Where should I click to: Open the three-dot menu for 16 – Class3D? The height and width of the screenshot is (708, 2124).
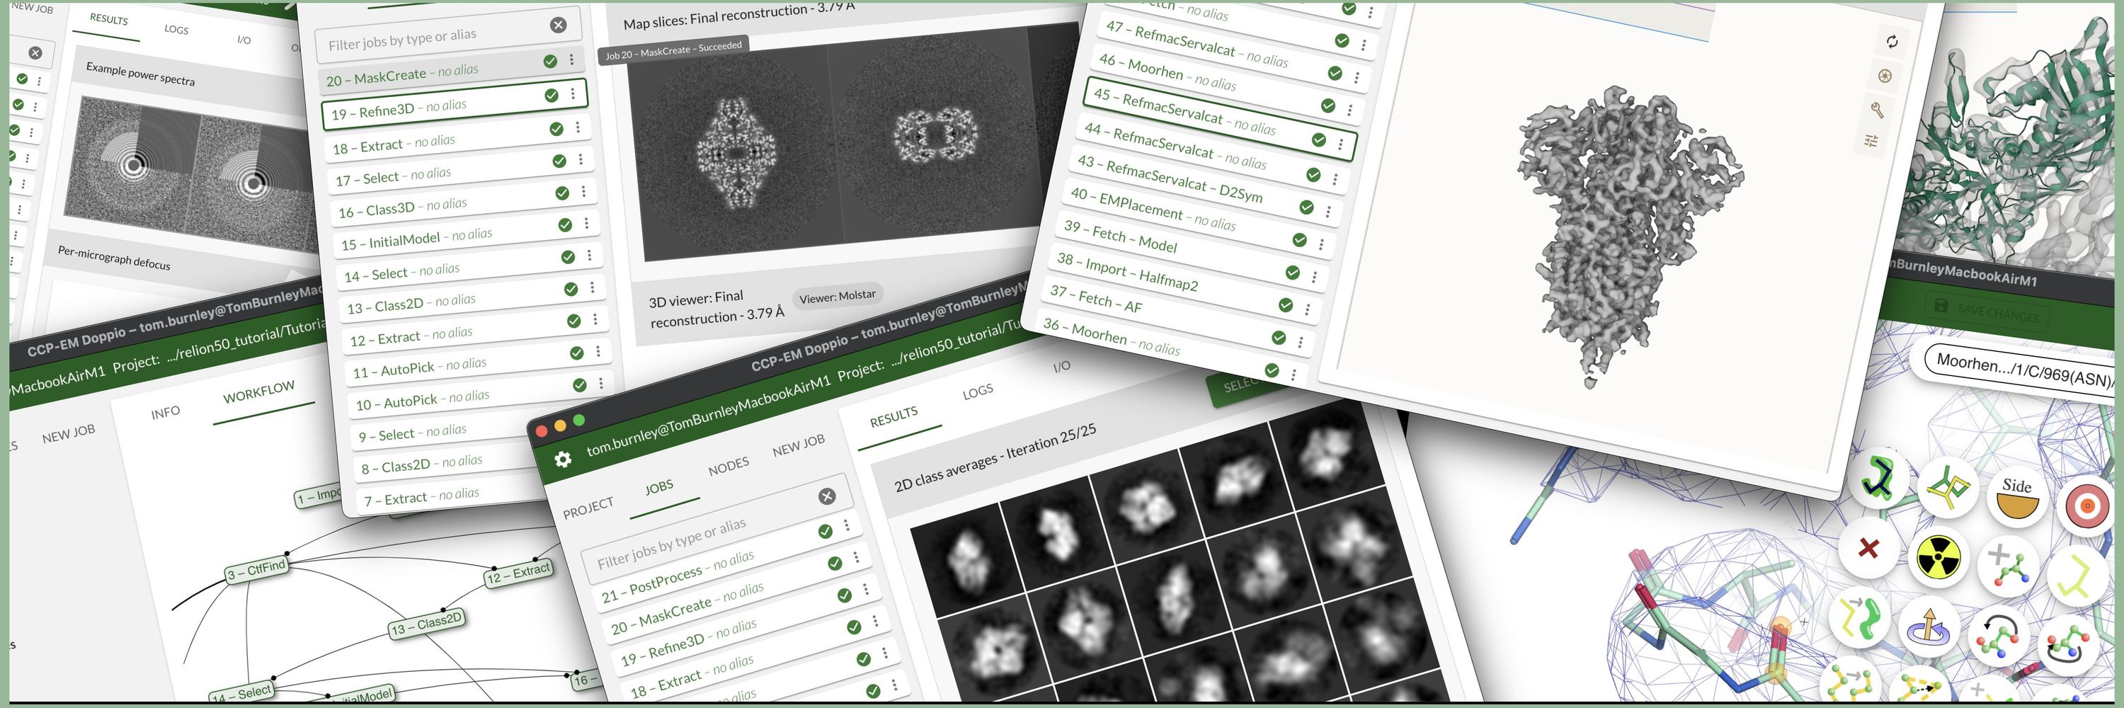[x=583, y=191]
